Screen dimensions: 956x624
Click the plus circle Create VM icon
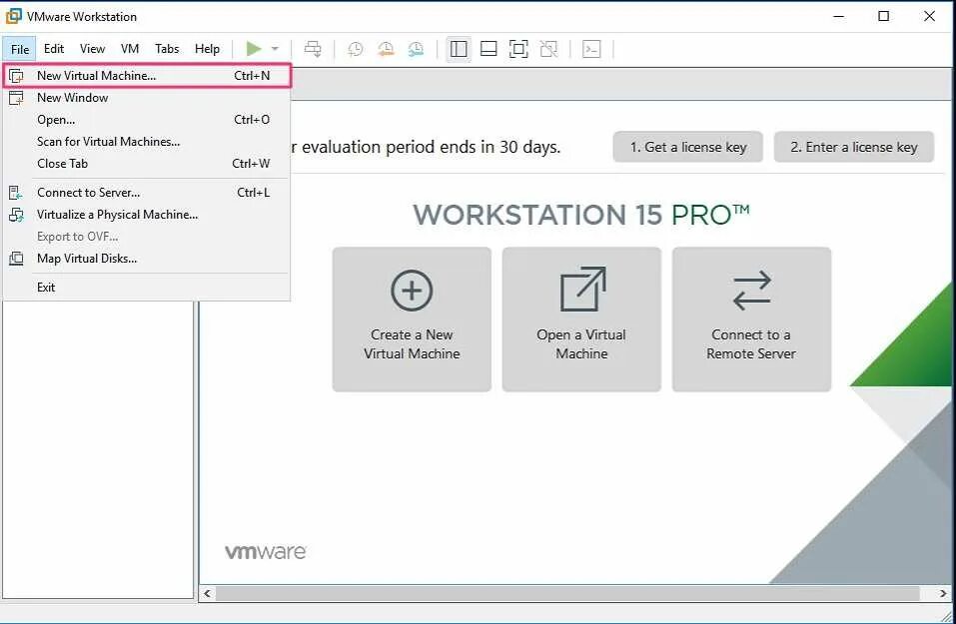412,291
